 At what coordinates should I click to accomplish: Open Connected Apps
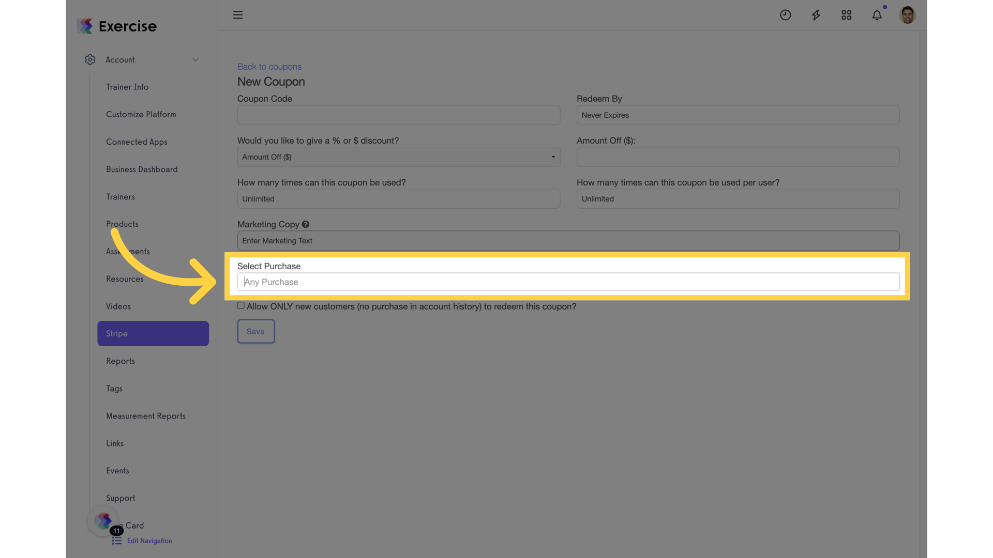137,142
